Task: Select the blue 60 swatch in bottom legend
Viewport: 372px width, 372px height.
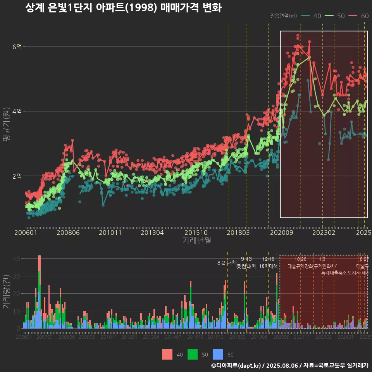Action: click(218, 355)
